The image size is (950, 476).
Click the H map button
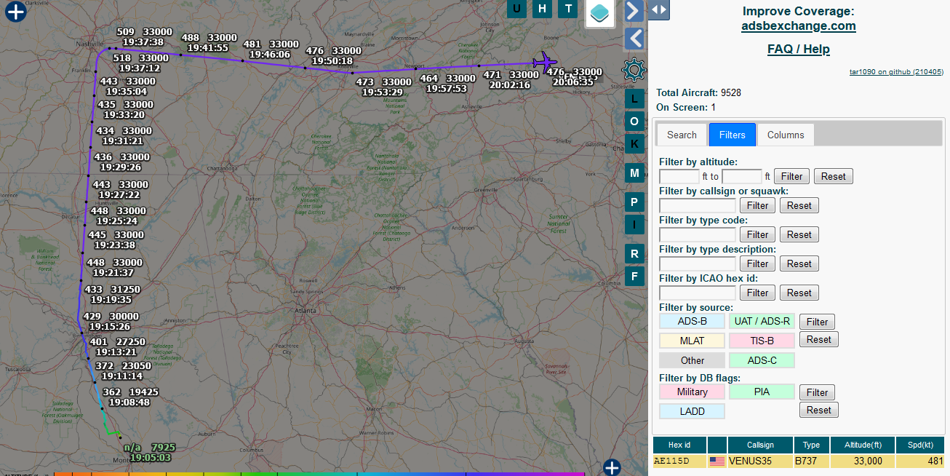(x=542, y=9)
